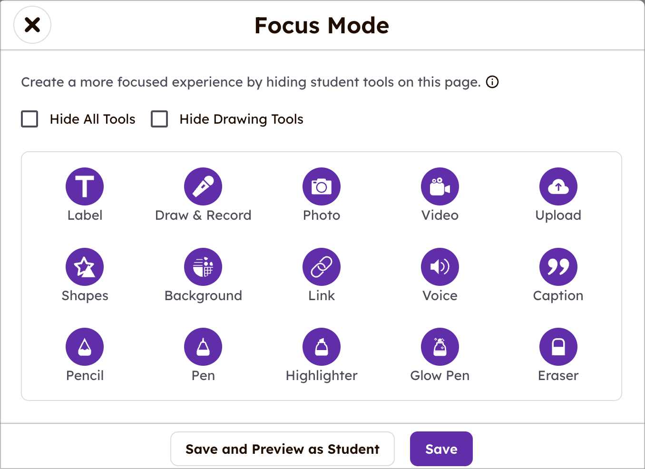This screenshot has width=645, height=469.
Task: Toggle the Draw & Record microphone icon
Action: click(x=203, y=186)
